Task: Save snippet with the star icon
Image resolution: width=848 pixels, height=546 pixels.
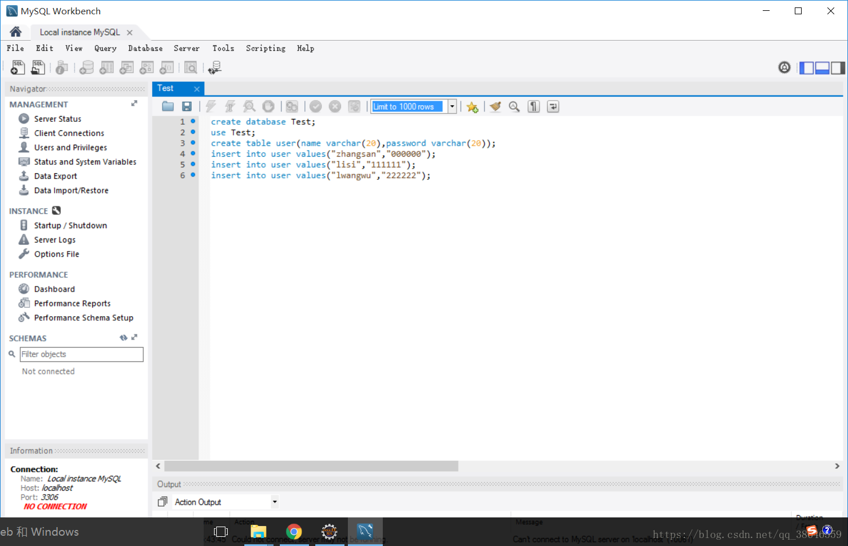Action: [x=472, y=107]
